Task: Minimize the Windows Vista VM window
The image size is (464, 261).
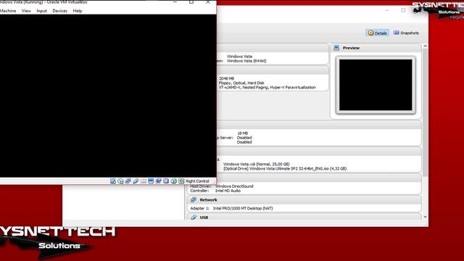Action: coord(175,2)
